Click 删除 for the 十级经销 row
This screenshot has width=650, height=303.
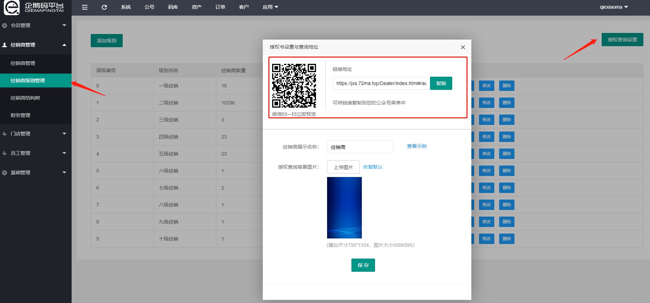pos(507,239)
